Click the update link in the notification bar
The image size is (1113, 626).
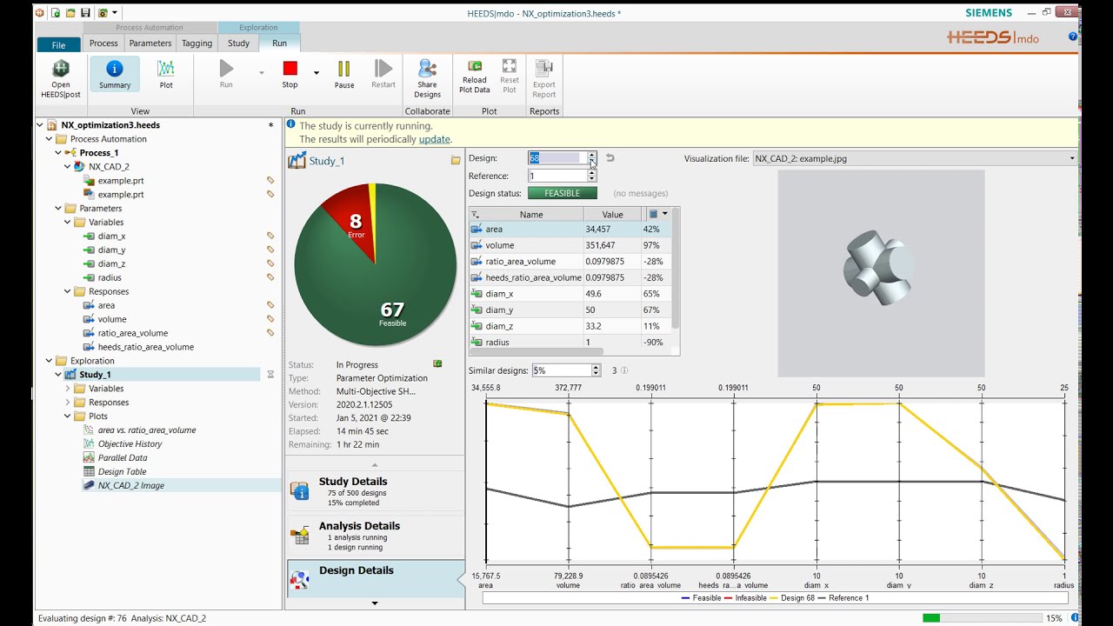[x=434, y=139]
